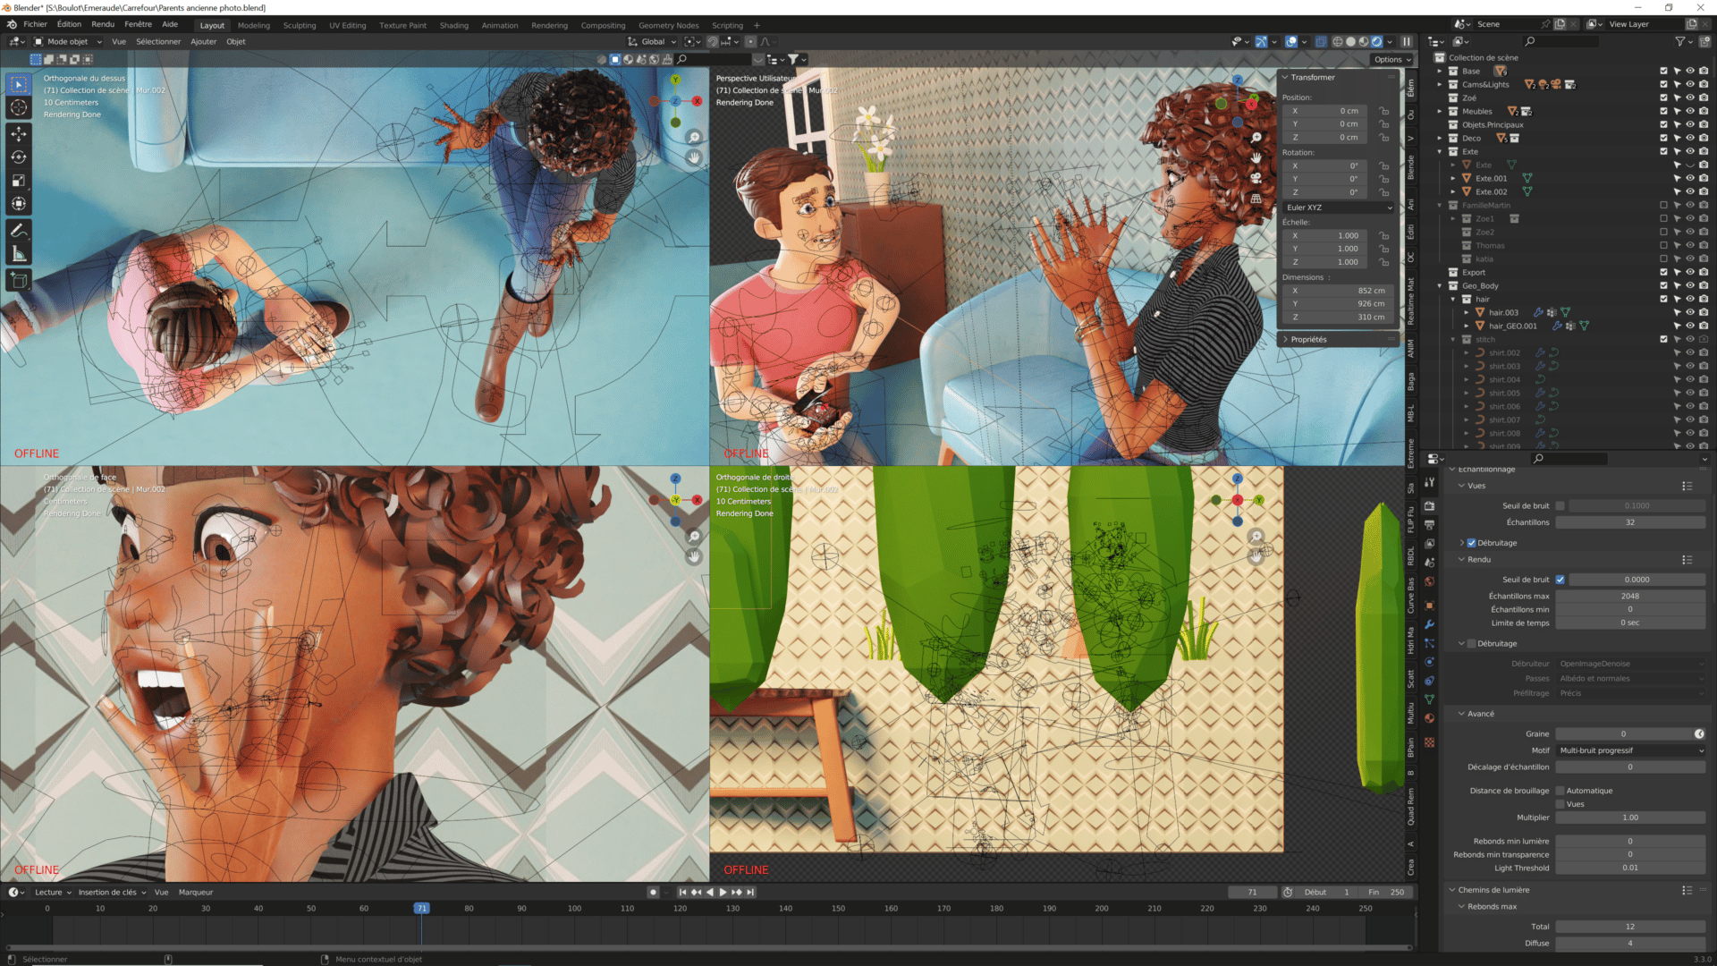Enable snapping with the magnet icon

(713, 41)
